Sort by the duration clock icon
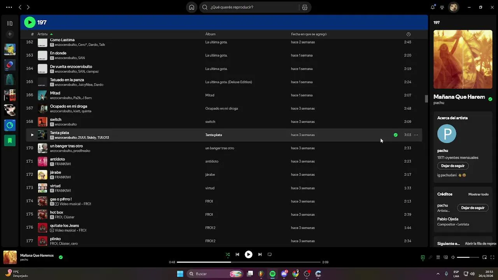The image size is (498, 280). (408, 34)
